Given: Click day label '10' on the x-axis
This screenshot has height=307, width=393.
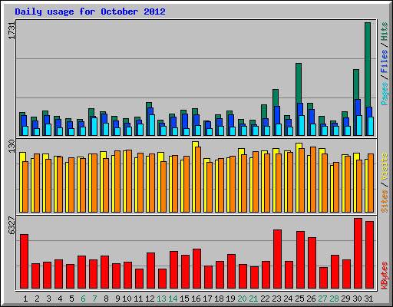Looking at the screenshot, I should coord(127,299).
